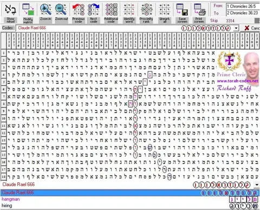
Task: Click the Skip value 3314
Action: (x=230, y=21)
